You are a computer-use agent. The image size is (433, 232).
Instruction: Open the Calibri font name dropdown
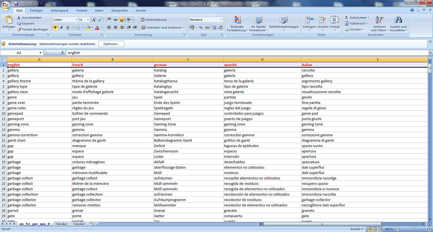76,20
